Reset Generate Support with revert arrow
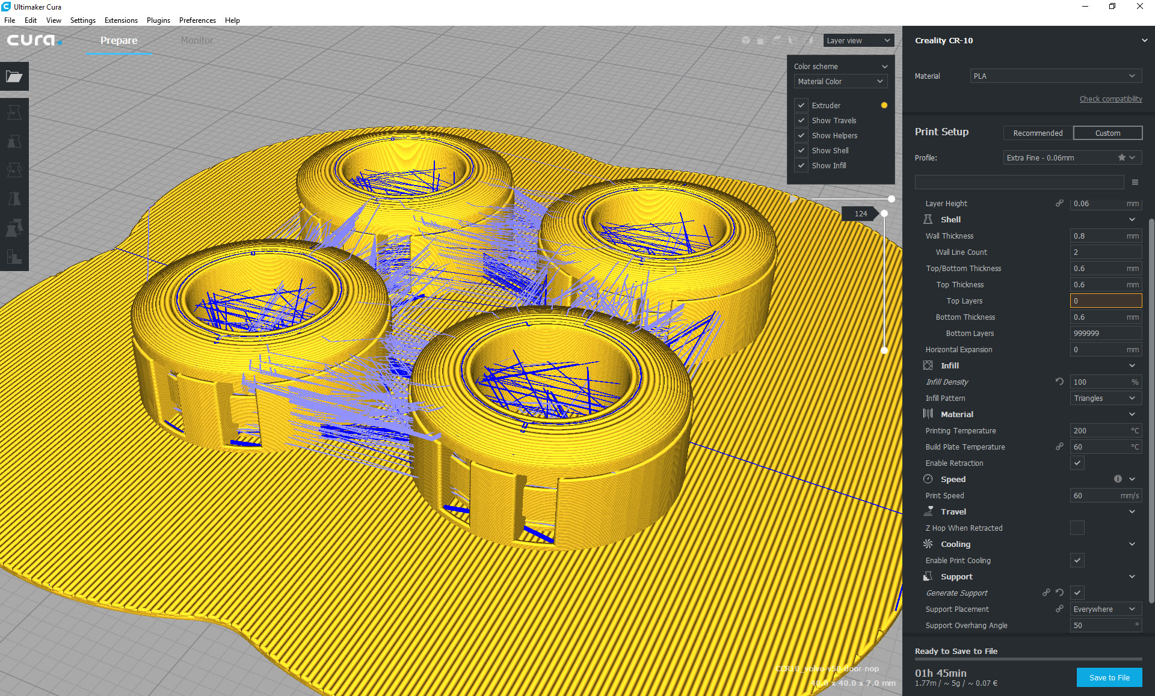The height and width of the screenshot is (696, 1155). coord(1059,593)
